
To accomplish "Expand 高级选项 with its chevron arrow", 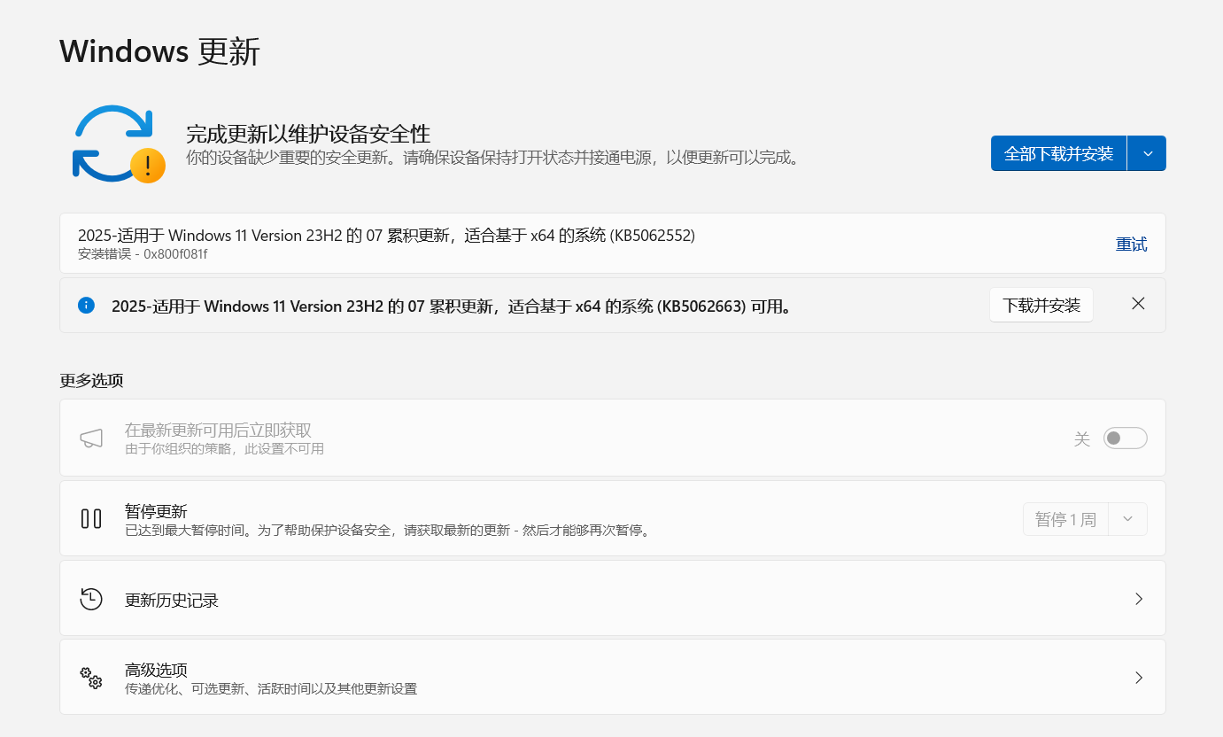I will click(x=1139, y=678).
